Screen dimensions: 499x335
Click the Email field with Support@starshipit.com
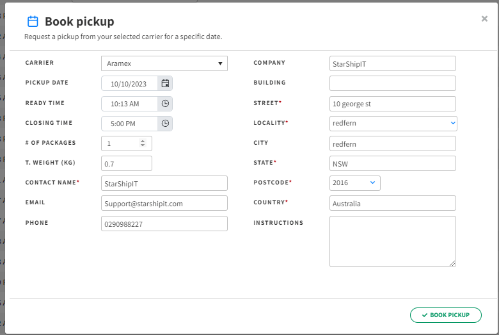(164, 203)
